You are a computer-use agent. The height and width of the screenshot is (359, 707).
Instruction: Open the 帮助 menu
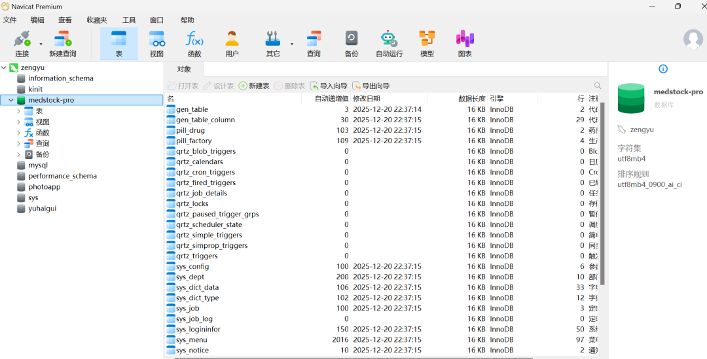click(187, 20)
